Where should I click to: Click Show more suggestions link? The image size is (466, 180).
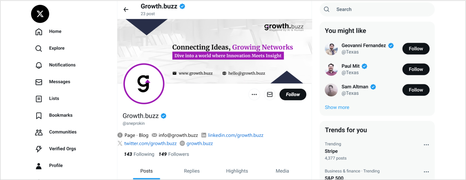click(337, 107)
